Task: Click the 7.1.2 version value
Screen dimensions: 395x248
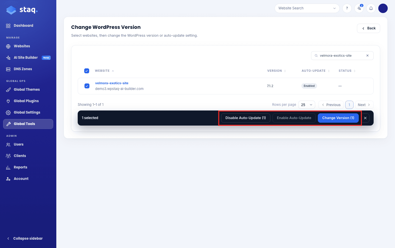Action: [270, 86]
